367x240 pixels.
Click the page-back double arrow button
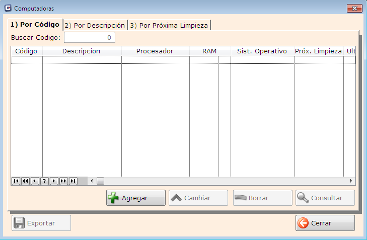pyautogui.click(x=25, y=181)
